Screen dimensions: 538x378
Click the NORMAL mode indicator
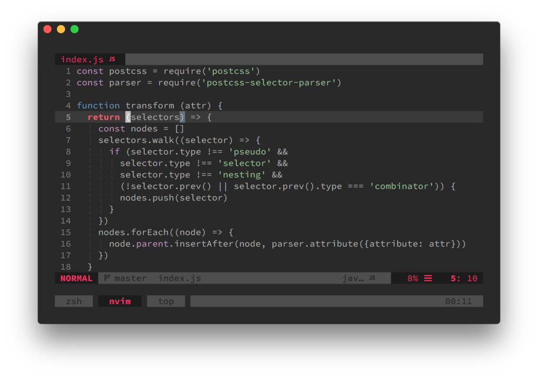pyautogui.click(x=76, y=278)
